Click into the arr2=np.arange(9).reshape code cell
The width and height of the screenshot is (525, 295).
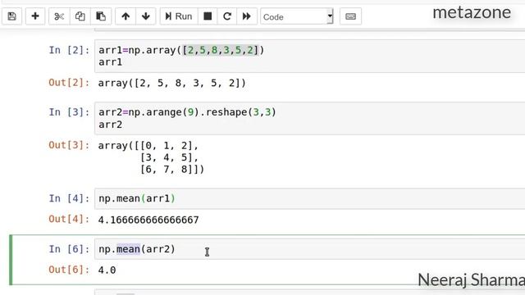click(310, 118)
